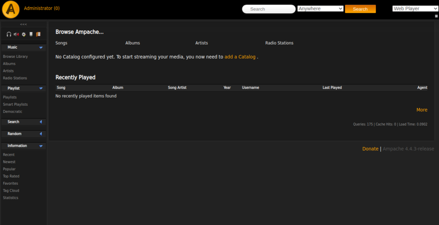This screenshot has width=439, height=225.
Task: Collapse sidebar with <<< control
Action: point(24,24)
